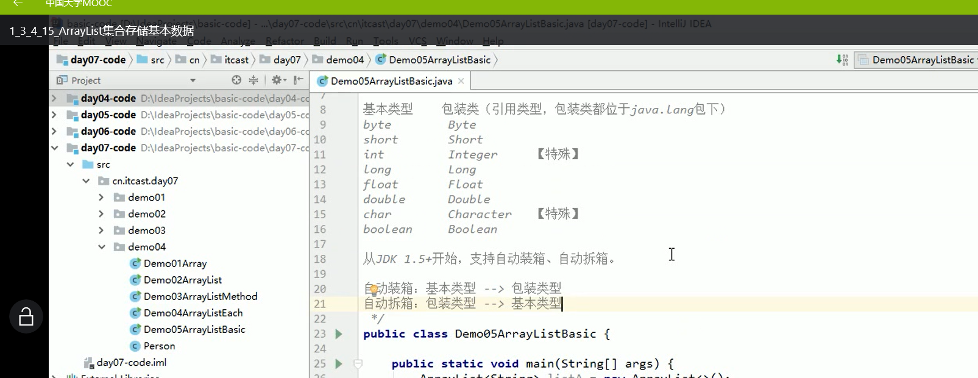Expand the day06-code module
Viewport: 978px width, 378px height.
click(54, 131)
